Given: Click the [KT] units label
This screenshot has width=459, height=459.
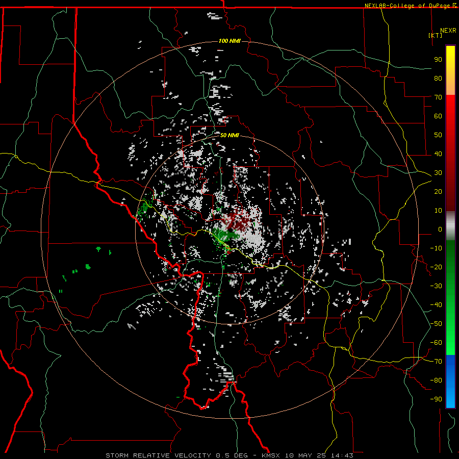Looking at the screenshot, I should [x=436, y=35].
